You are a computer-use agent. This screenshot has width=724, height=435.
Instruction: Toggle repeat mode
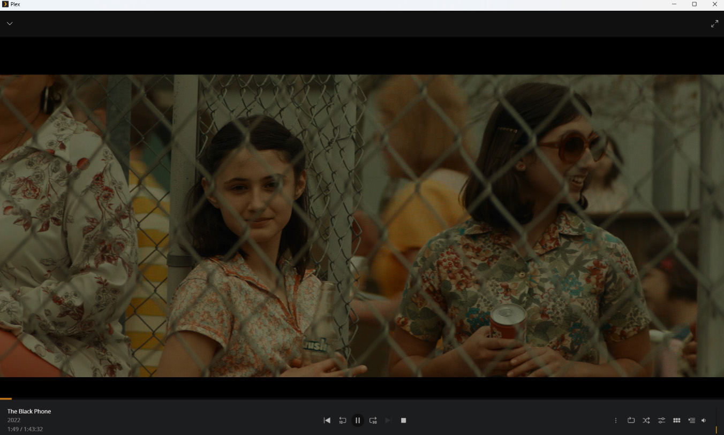click(x=631, y=421)
